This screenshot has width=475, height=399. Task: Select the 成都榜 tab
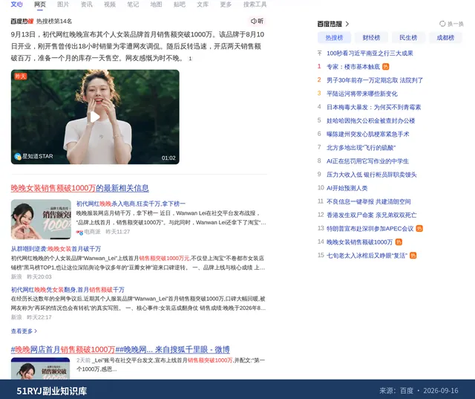[x=445, y=38]
